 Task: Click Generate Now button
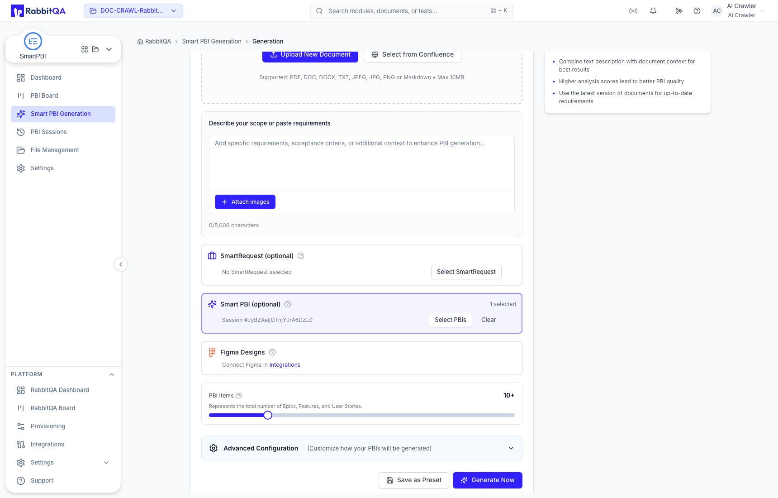click(488, 480)
